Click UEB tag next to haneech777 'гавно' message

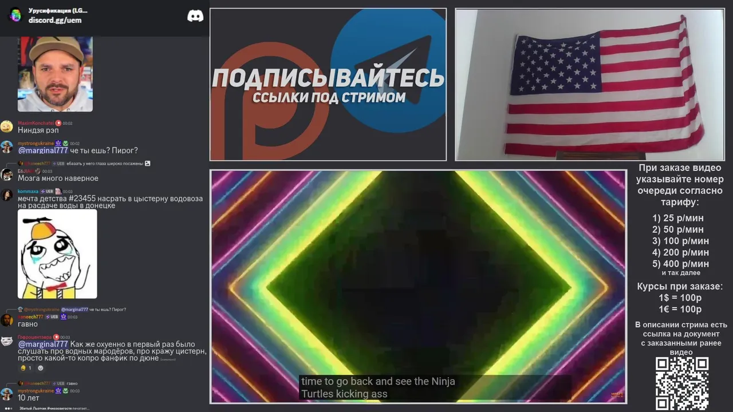pos(52,316)
